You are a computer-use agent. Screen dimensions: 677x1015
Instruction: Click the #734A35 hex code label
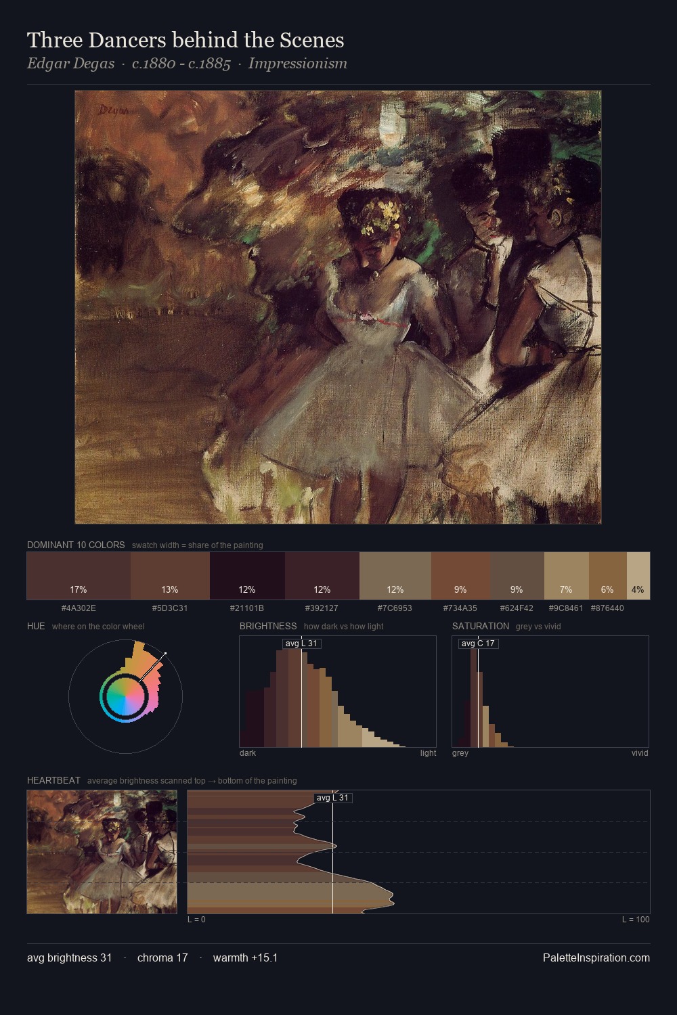(460, 608)
